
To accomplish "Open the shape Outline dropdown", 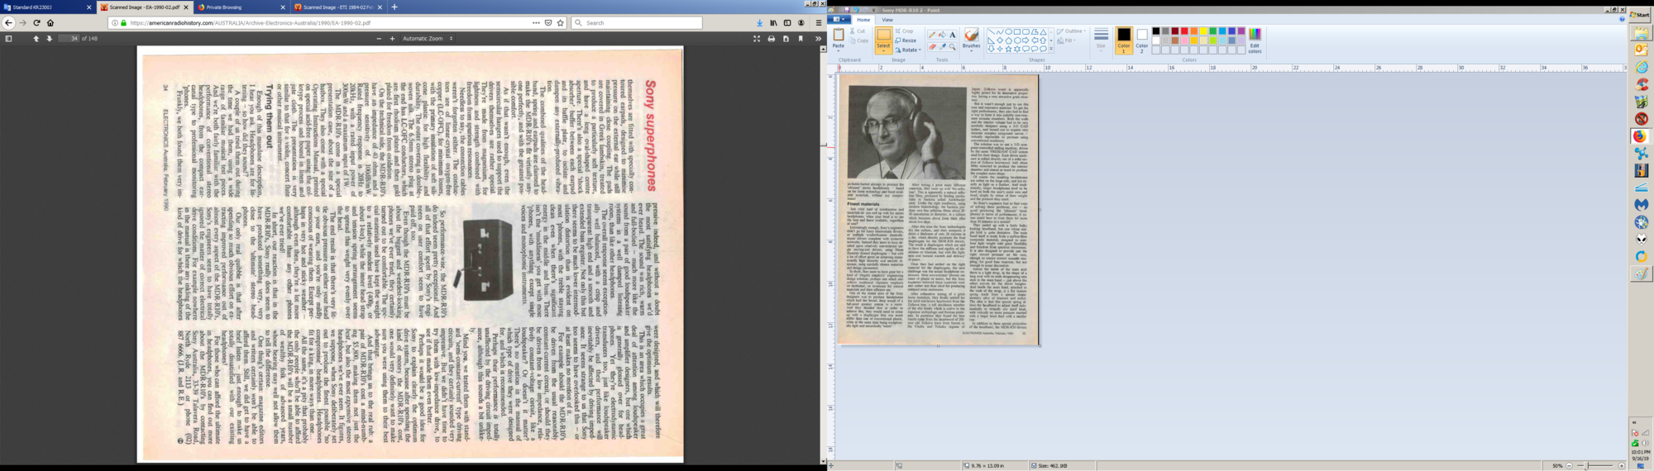I will click(x=1072, y=31).
